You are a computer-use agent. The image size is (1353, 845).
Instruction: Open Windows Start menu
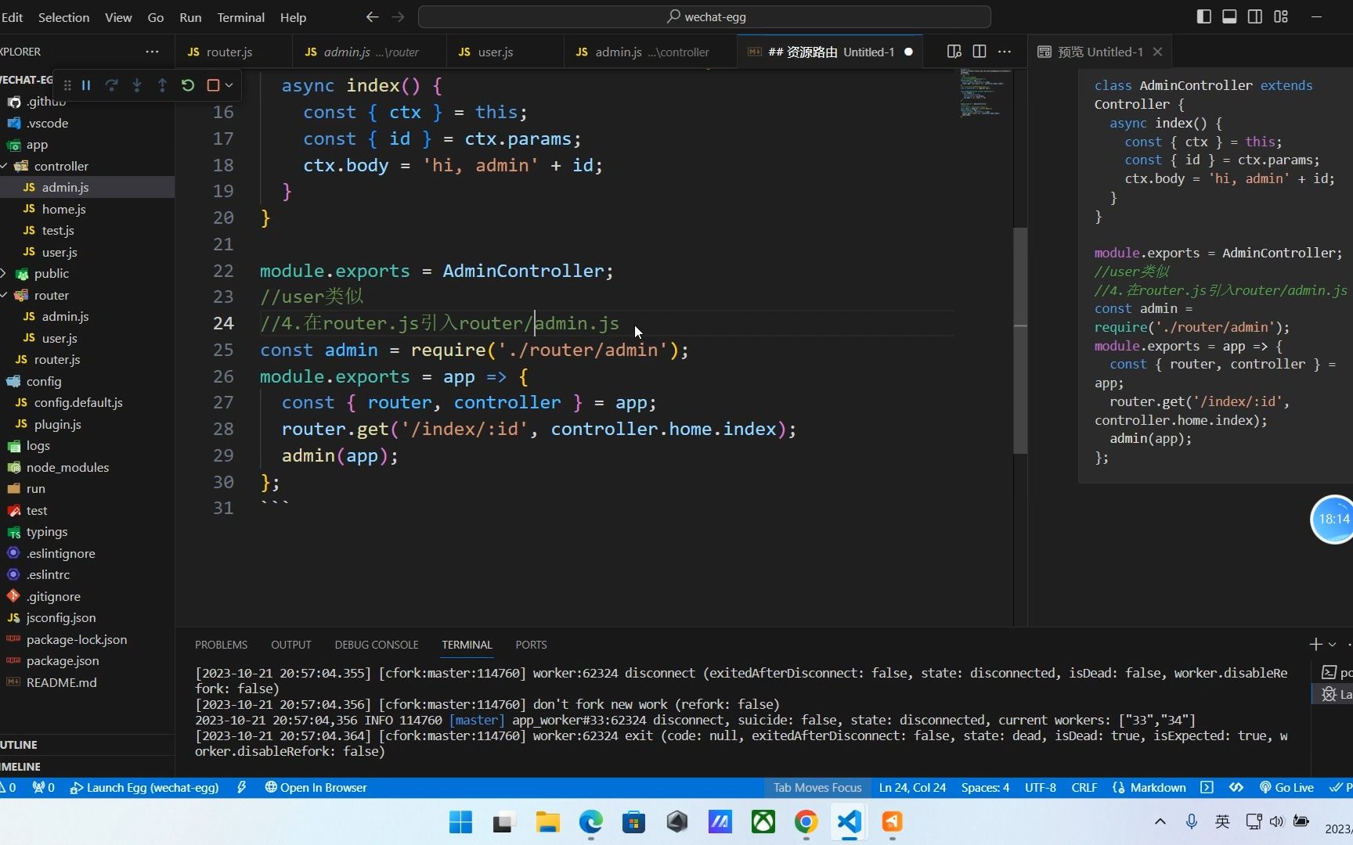(460, 822)
